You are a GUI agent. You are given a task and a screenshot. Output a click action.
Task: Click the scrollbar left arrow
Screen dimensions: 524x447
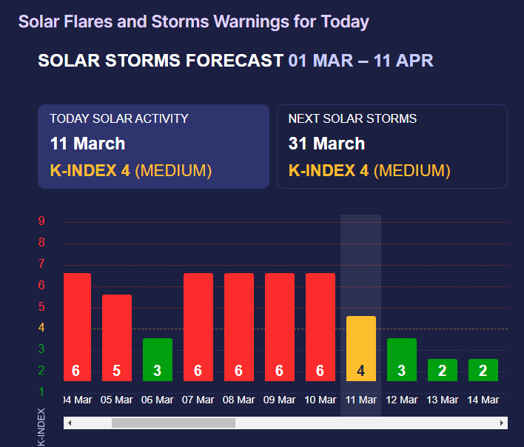pyautogui.click(x=69, y=423)
